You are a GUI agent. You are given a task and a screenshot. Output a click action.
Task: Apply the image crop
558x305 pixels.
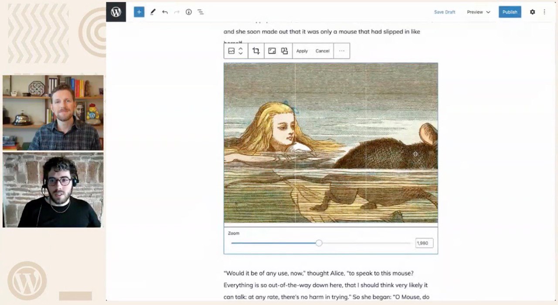(x=302, y=51)
